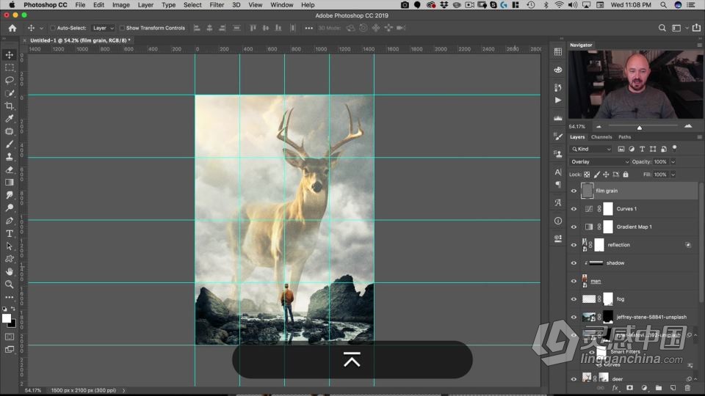Select the Brush tool
The height and width of the screenshot is (396, 705).
pyautogui.click(x=10, y=144)
